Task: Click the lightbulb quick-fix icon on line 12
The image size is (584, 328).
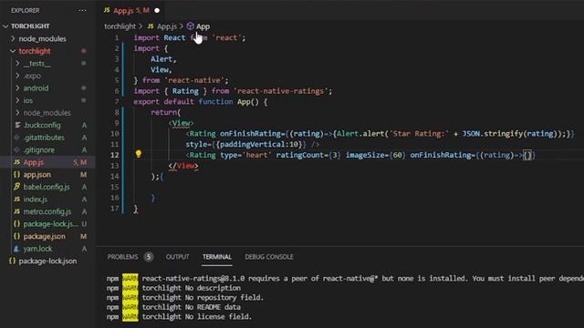Action: [138, 154]
